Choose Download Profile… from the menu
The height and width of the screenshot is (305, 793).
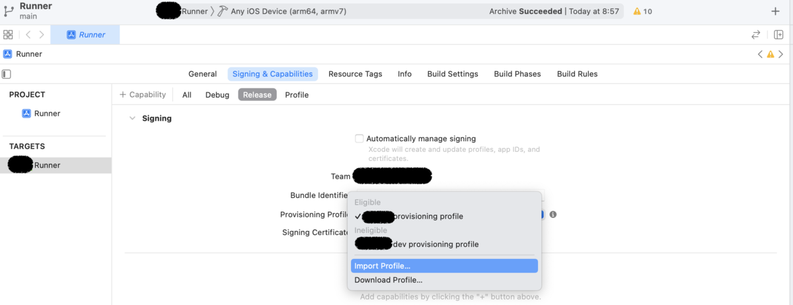pos(388,280)
